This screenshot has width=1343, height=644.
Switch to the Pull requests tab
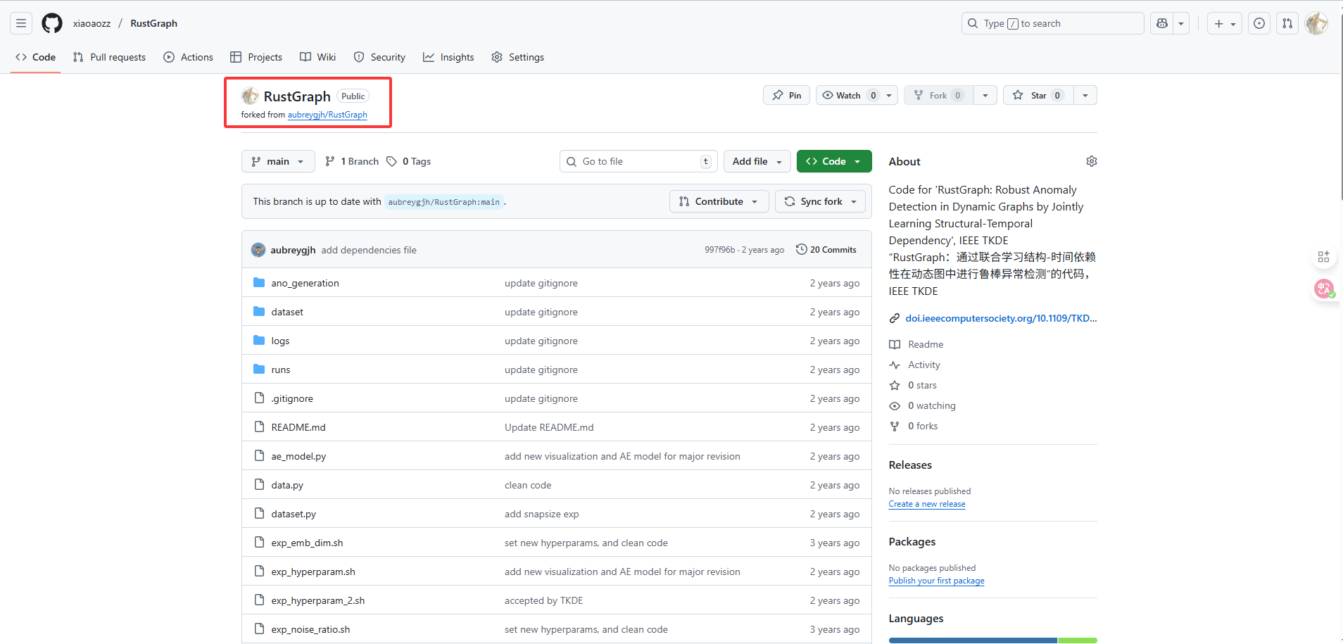[x=110, y=57]
